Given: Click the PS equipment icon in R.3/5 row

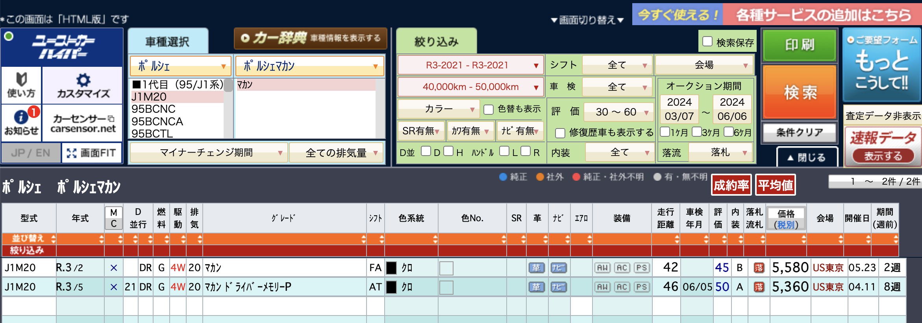Looking at the screenshot, I should (642, 287).
